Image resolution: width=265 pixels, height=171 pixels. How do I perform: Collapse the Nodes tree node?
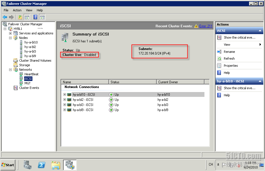click(x=10, y=38)
